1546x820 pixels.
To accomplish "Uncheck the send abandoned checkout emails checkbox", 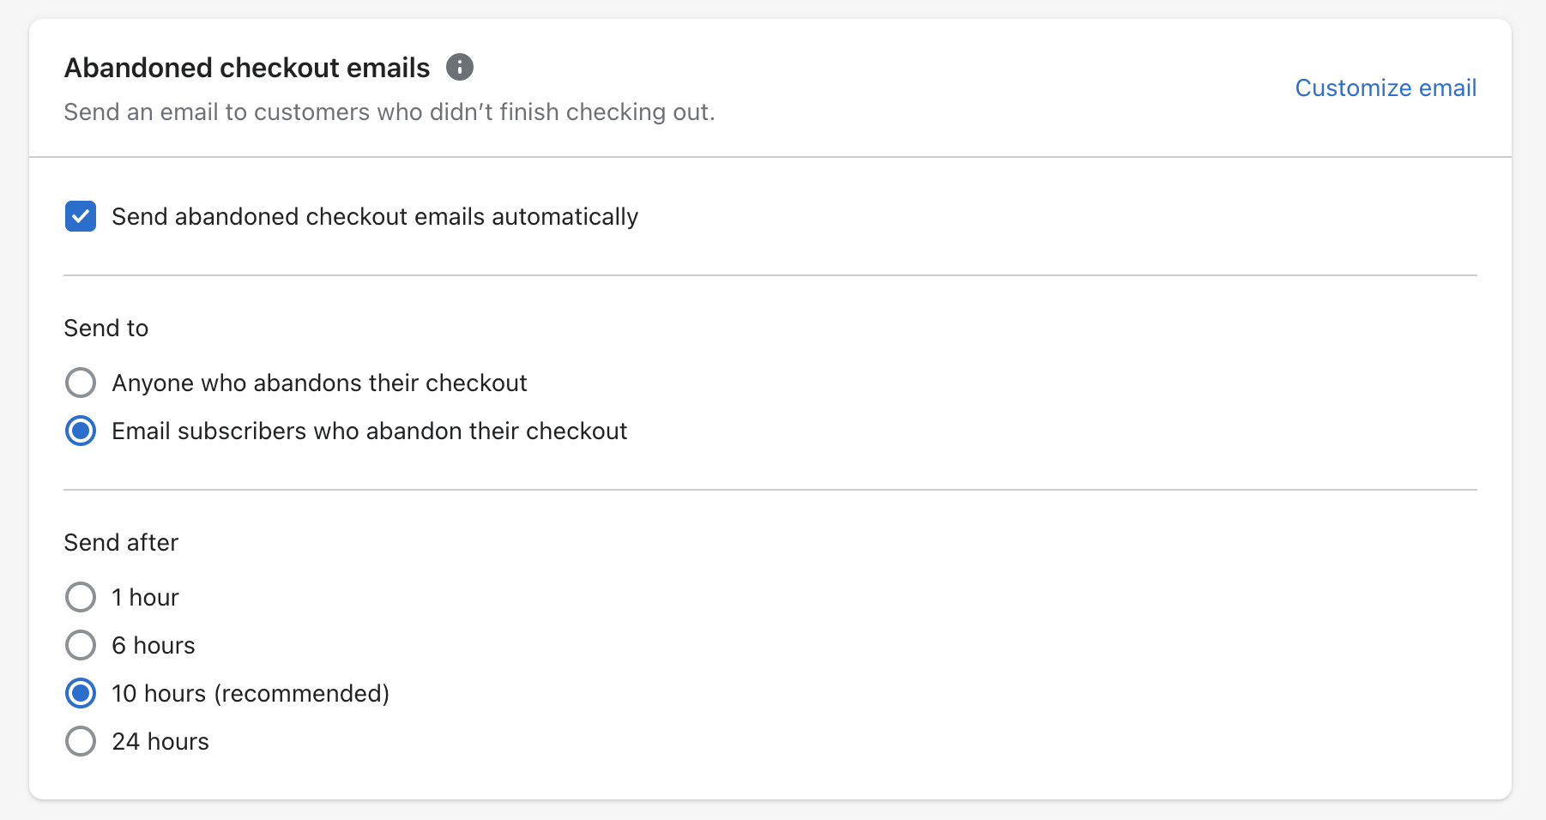I will [x=81, y=217].
